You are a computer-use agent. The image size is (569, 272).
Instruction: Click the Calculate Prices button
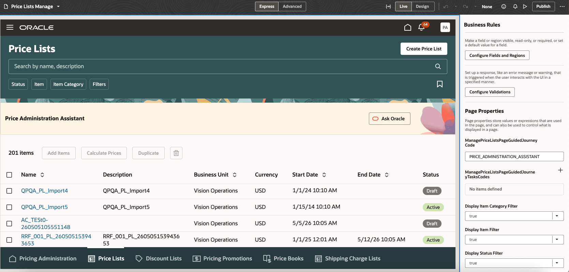coord(104,153)
